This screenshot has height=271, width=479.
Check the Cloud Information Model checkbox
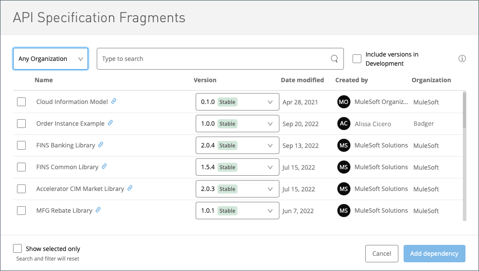tap(21, 102)
